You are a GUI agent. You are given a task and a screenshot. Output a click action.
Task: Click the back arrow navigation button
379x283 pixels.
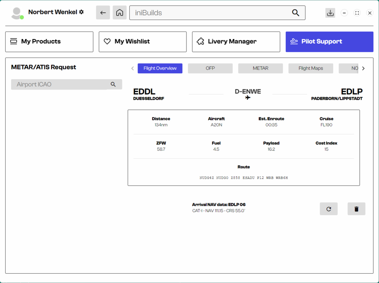[103, 12]
